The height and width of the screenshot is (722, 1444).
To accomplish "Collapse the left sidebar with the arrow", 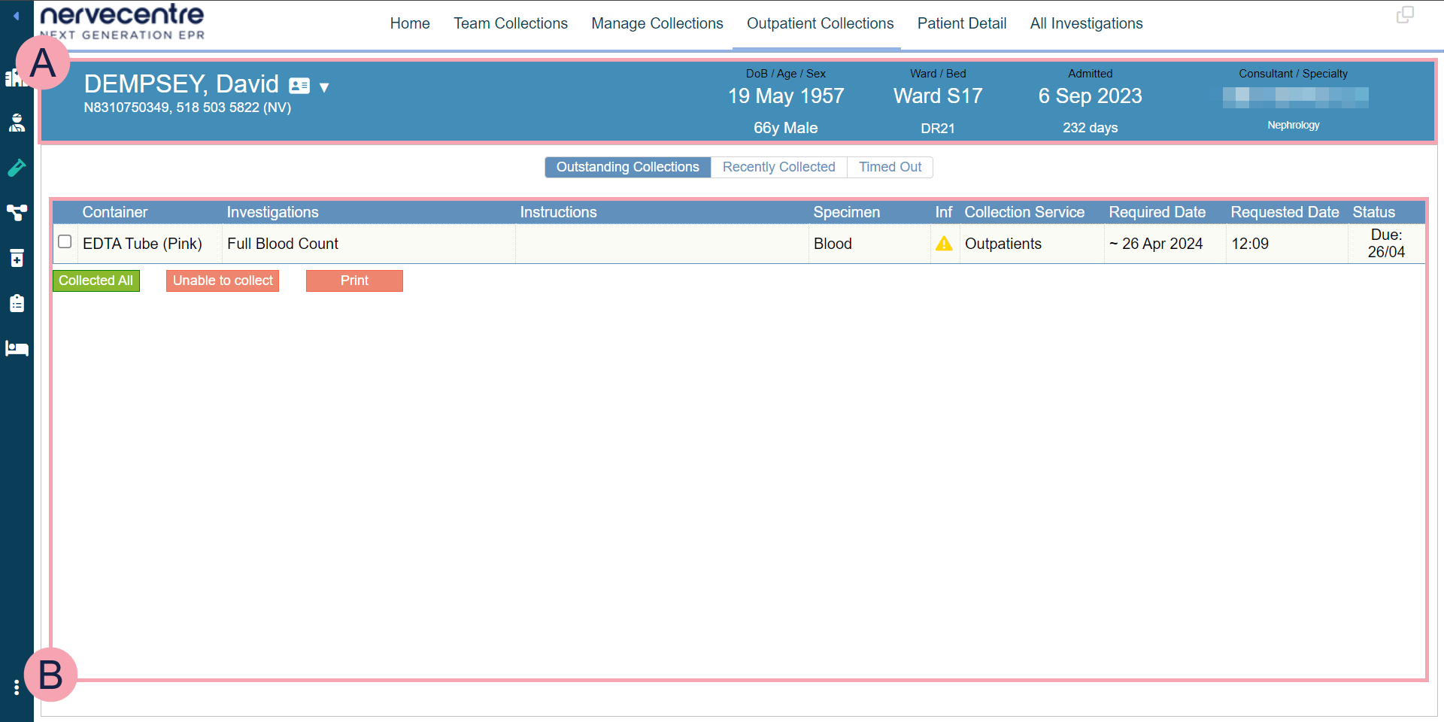I will click(x=16, y=15).
